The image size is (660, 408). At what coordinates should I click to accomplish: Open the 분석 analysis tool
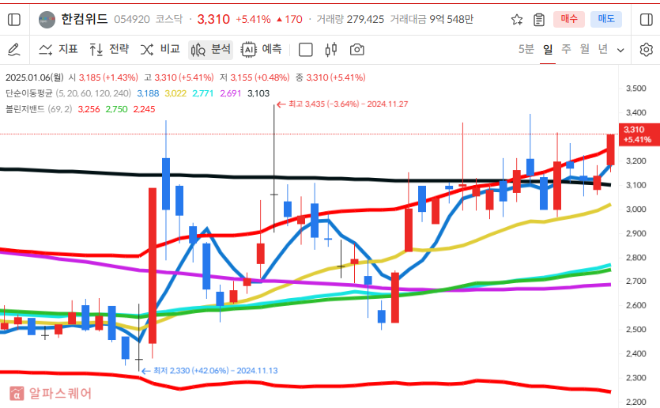pyautogui.click(x=210, y=50)
